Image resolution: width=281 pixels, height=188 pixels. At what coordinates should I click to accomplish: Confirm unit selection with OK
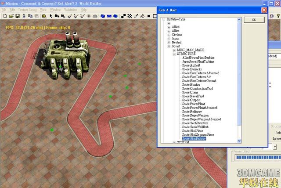254,20
